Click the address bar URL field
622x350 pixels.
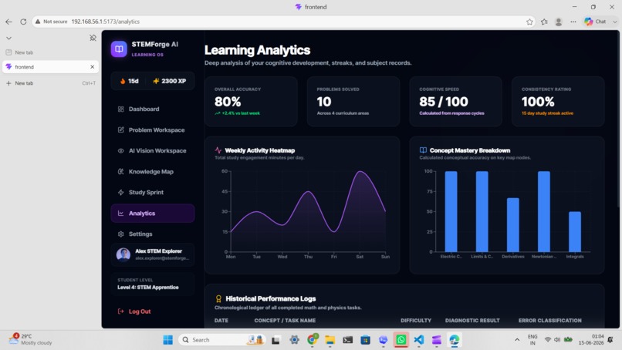(x=284, y=22)
